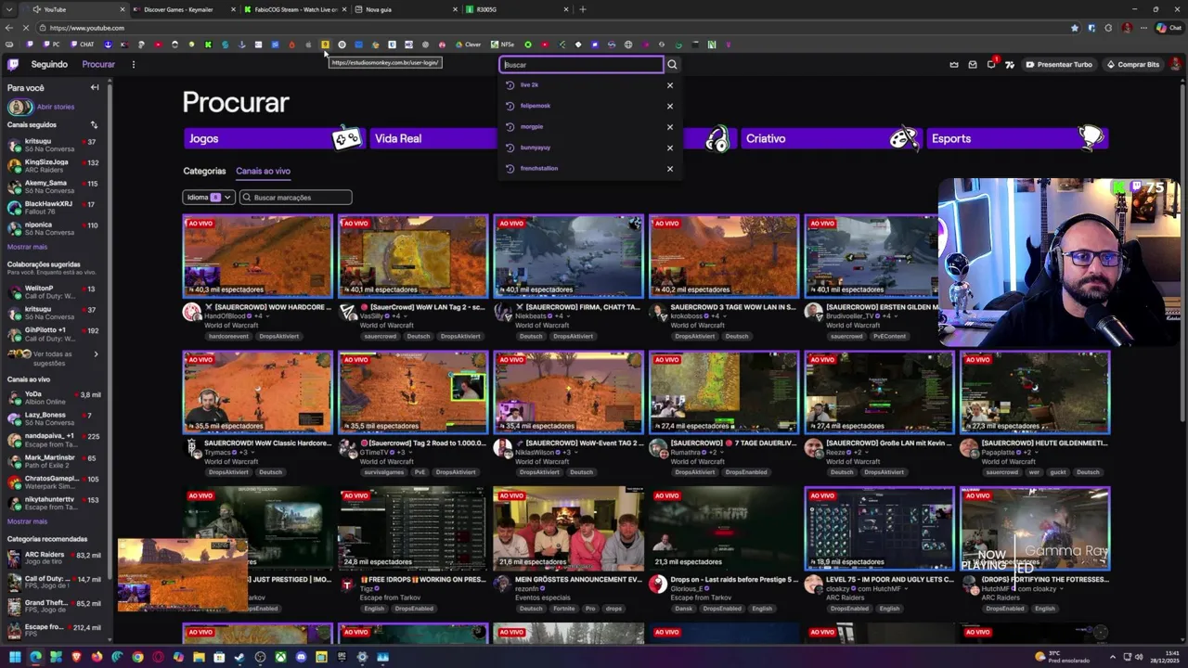Switch to the Procurar tab

(98, 64)
